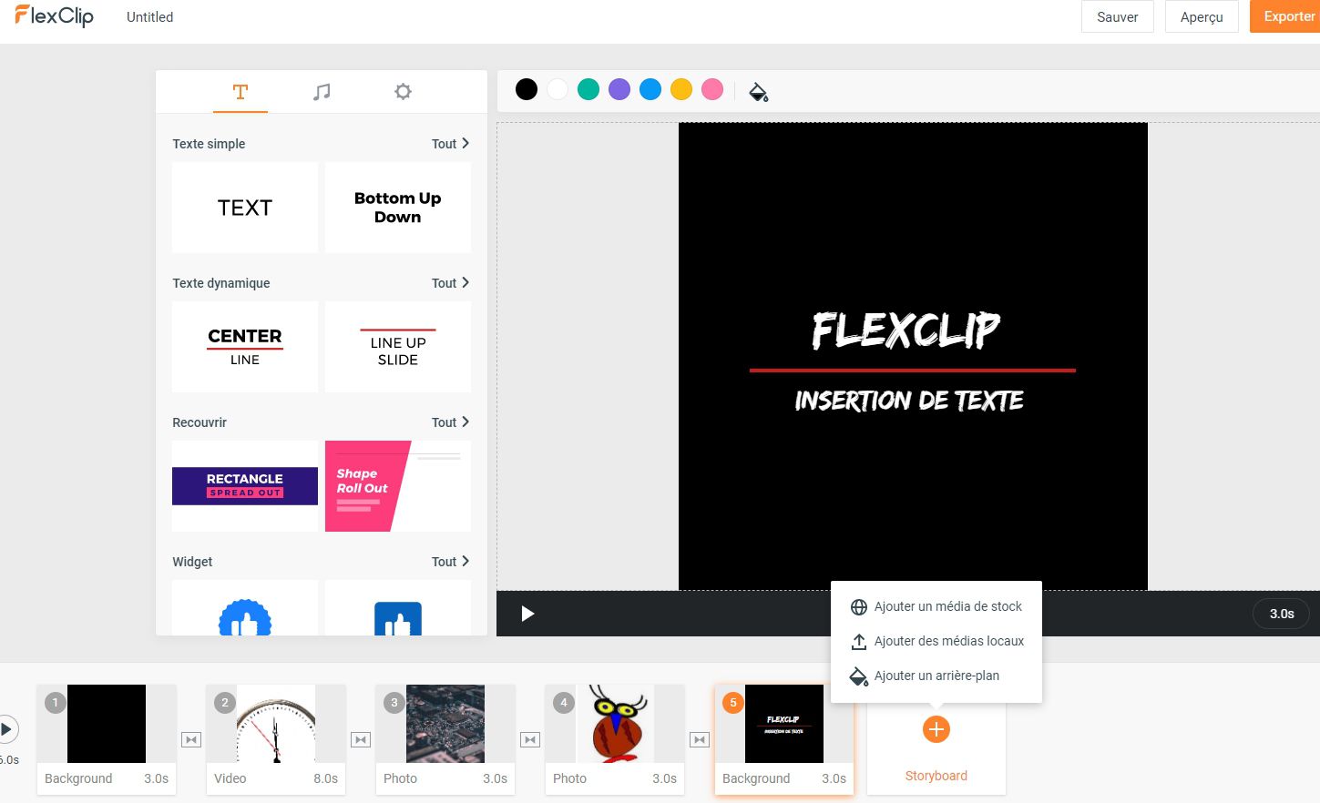This screenshot has width=1320, height=803.
Task: Click the Sauver button
Action: [1118, 17]
